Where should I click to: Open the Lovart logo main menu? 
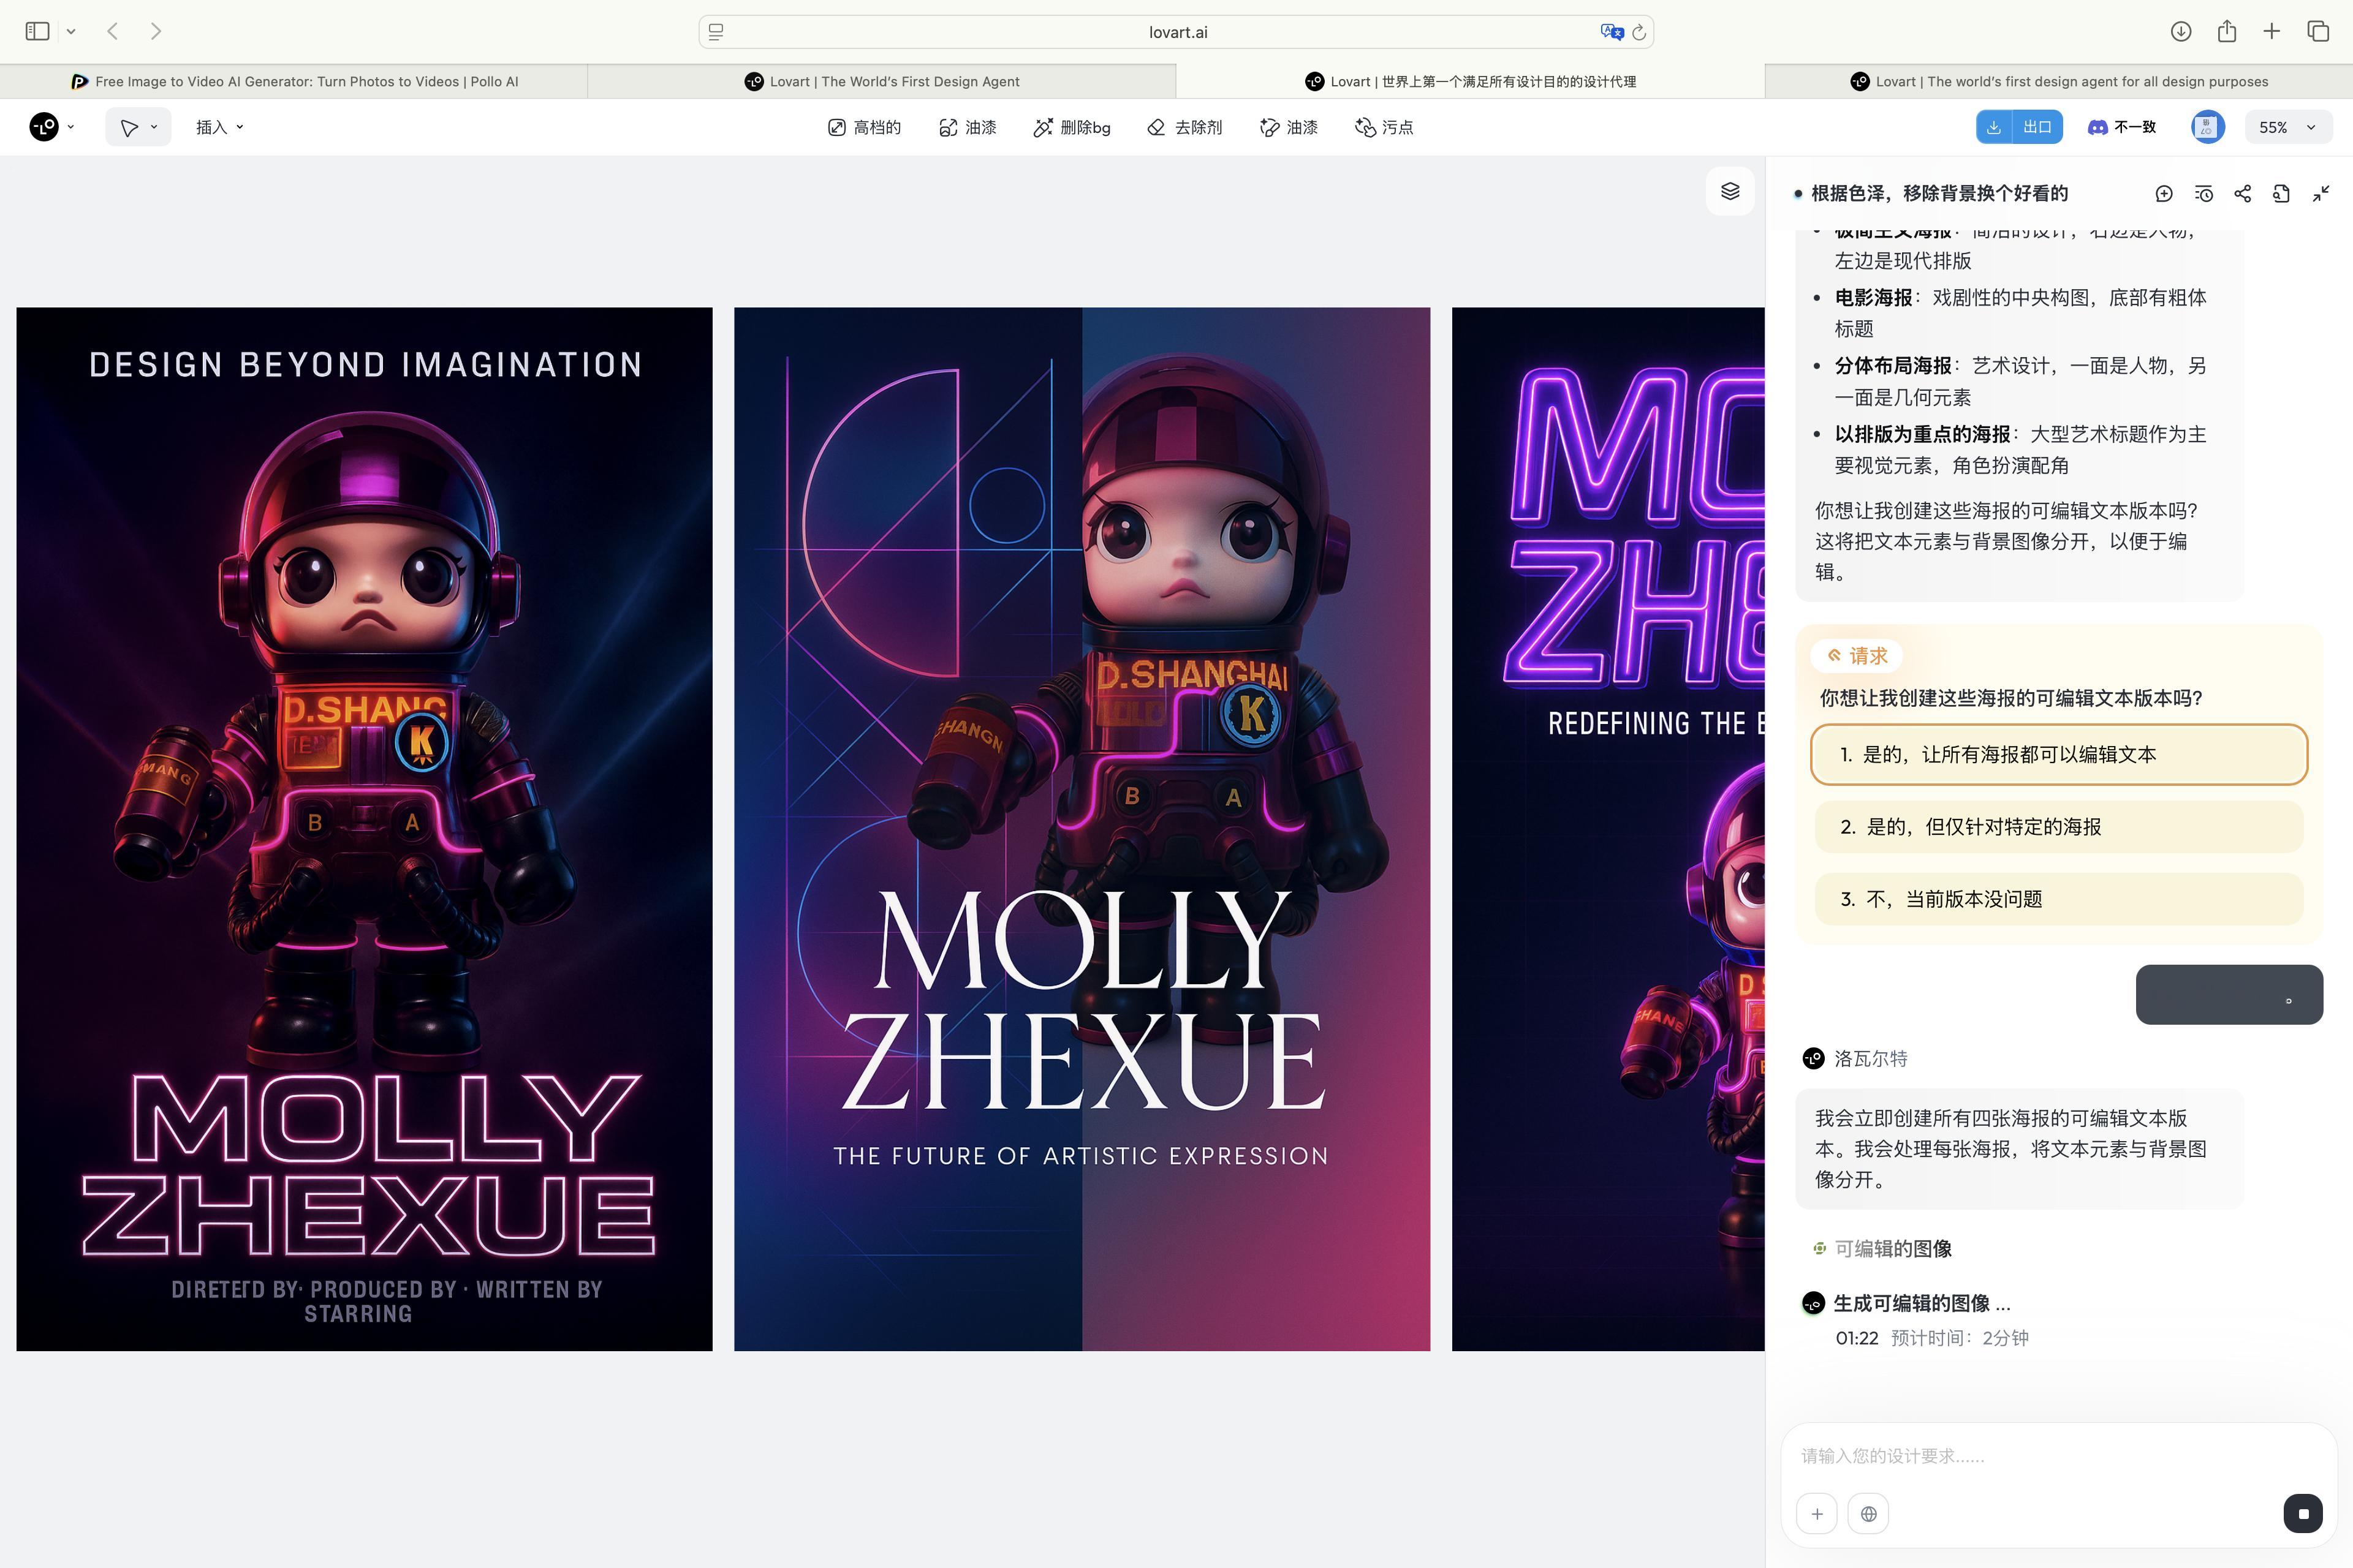(51, 127)
